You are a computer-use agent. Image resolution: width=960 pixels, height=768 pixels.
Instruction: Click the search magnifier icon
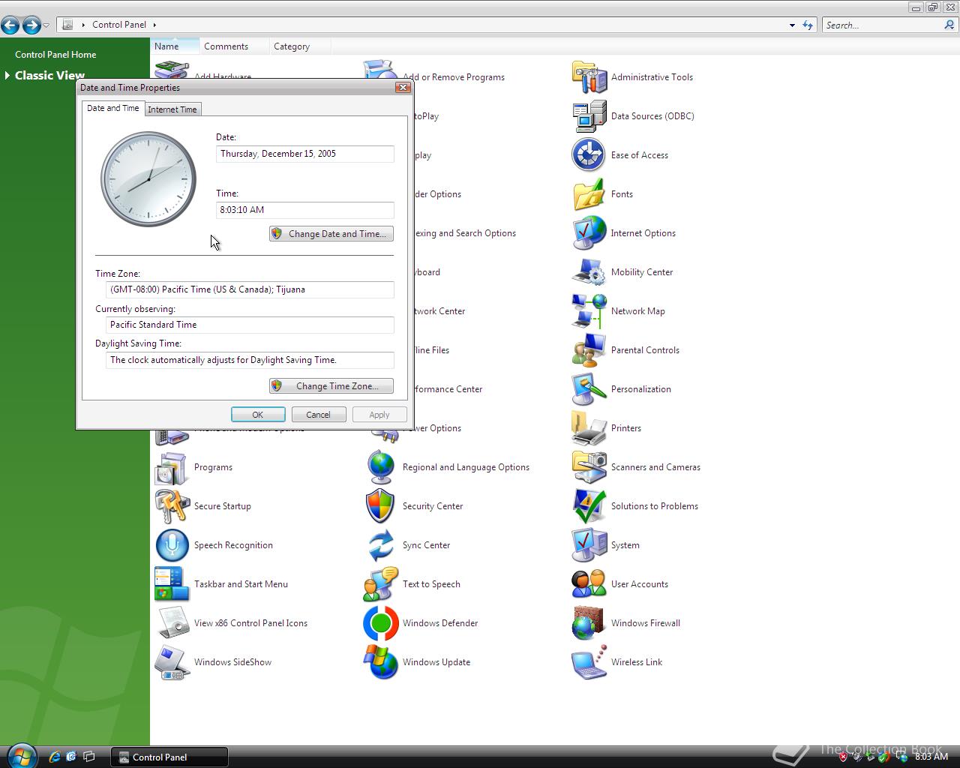tap(949, 25)
